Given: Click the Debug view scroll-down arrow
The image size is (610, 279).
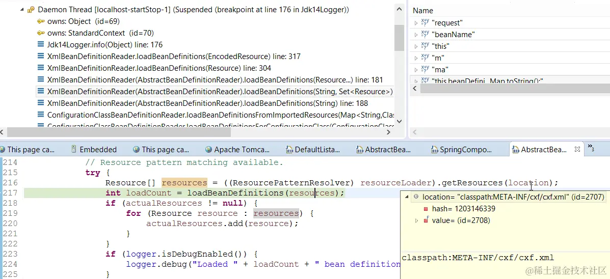Looking at the screenshot, I should (x=399, y=121).
